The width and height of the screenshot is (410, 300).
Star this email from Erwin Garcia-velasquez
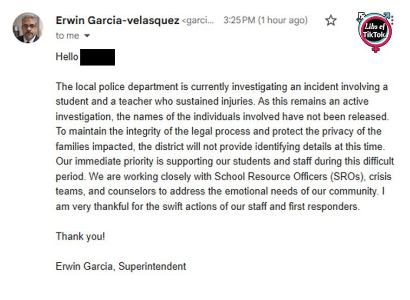click(x=331, y=20)
